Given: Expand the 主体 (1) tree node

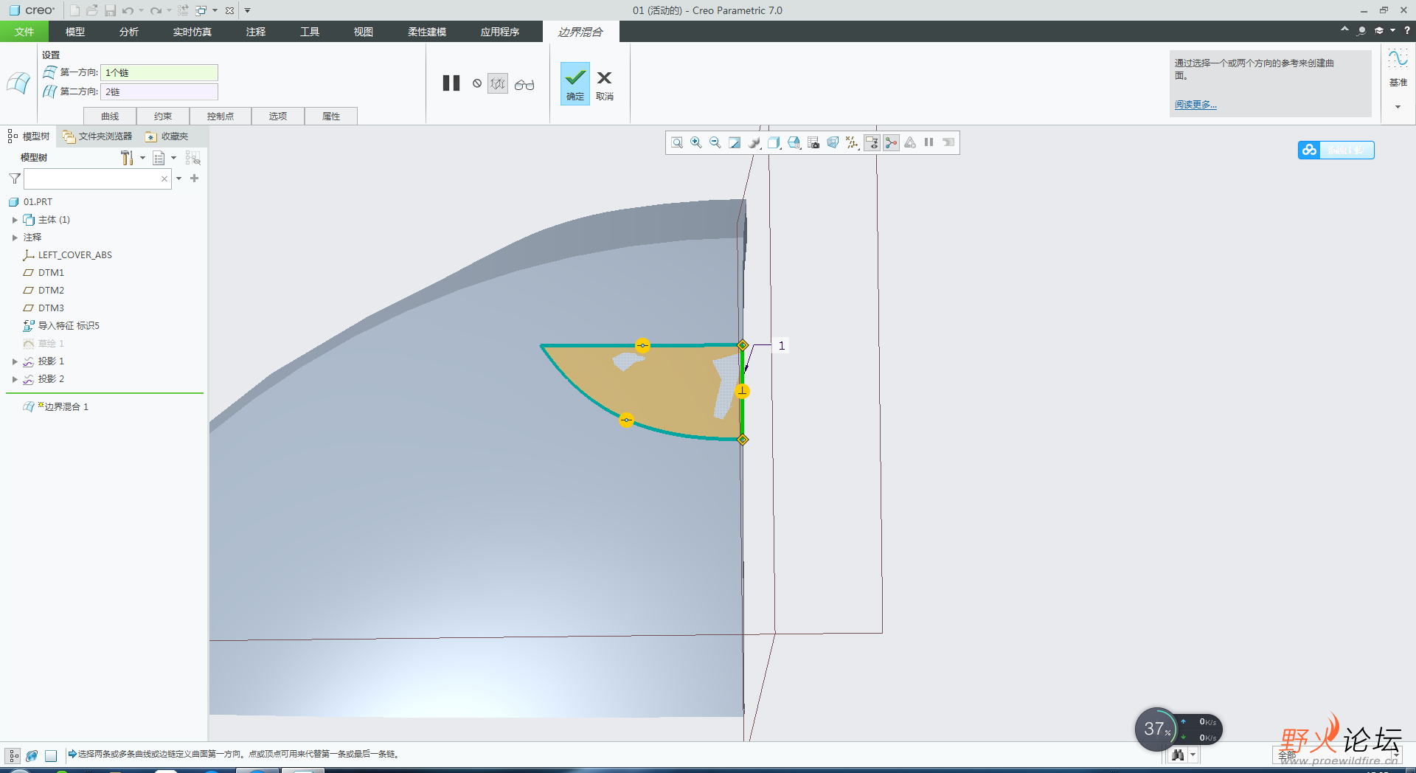Looking at the screenshot, I should [15, 220].
